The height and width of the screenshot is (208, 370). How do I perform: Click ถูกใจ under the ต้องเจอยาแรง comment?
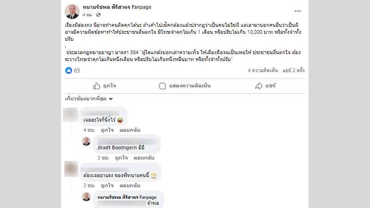107,185
